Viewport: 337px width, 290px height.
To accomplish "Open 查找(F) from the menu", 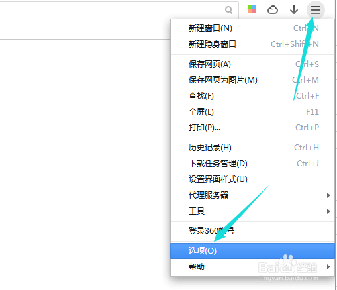I will 253,96.
